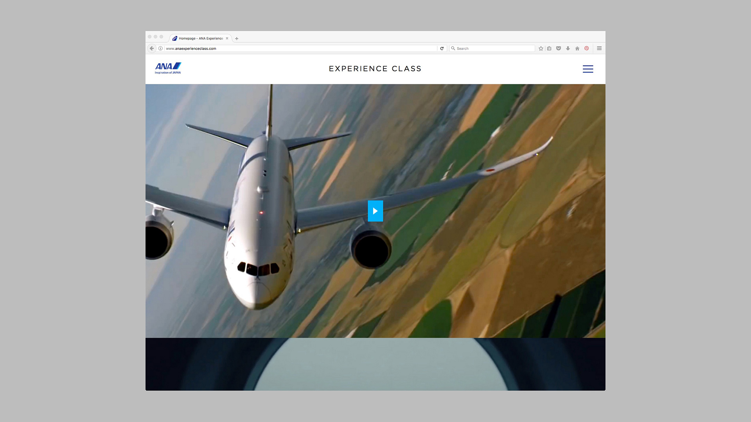Open a new browser tab
The height and width of the screenshot is (422, 751).
237,38
